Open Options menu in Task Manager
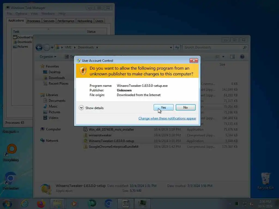Image resolution: width=279 pixels, height=209 pixels. (x=21, y=14)
